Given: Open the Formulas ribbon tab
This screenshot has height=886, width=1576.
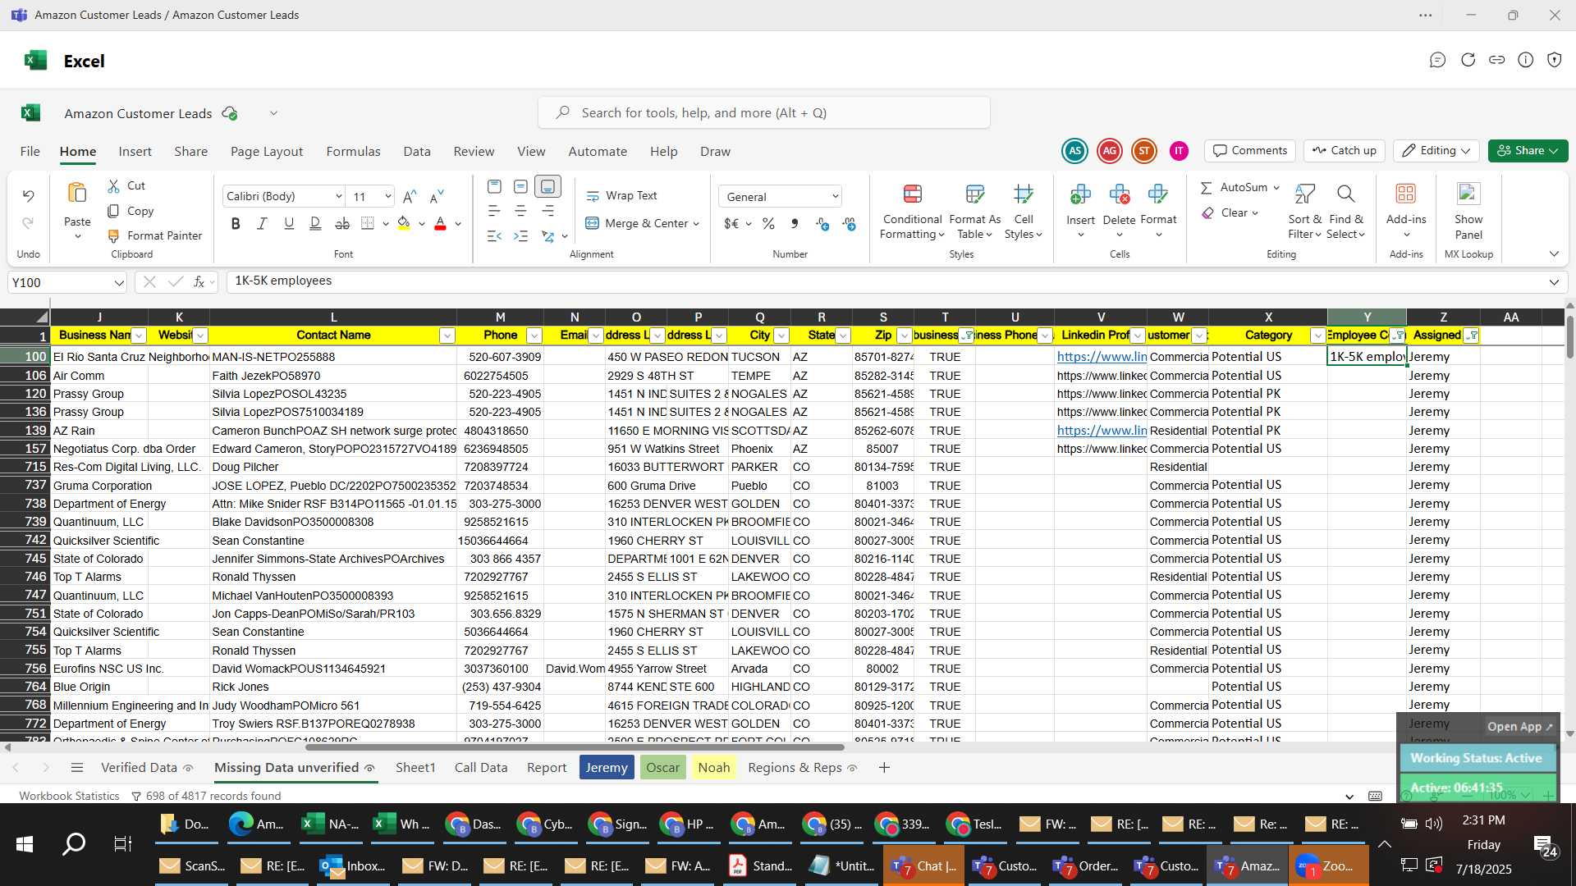Looking at the screenshot, I should click(x=353, y=152).
